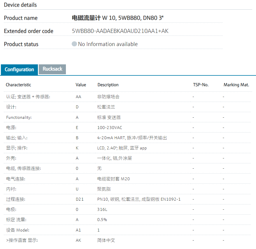Click the PN10 EN1092-1 flange description
The height and width of the screenshot is (249, 256).
click(139, 199)
